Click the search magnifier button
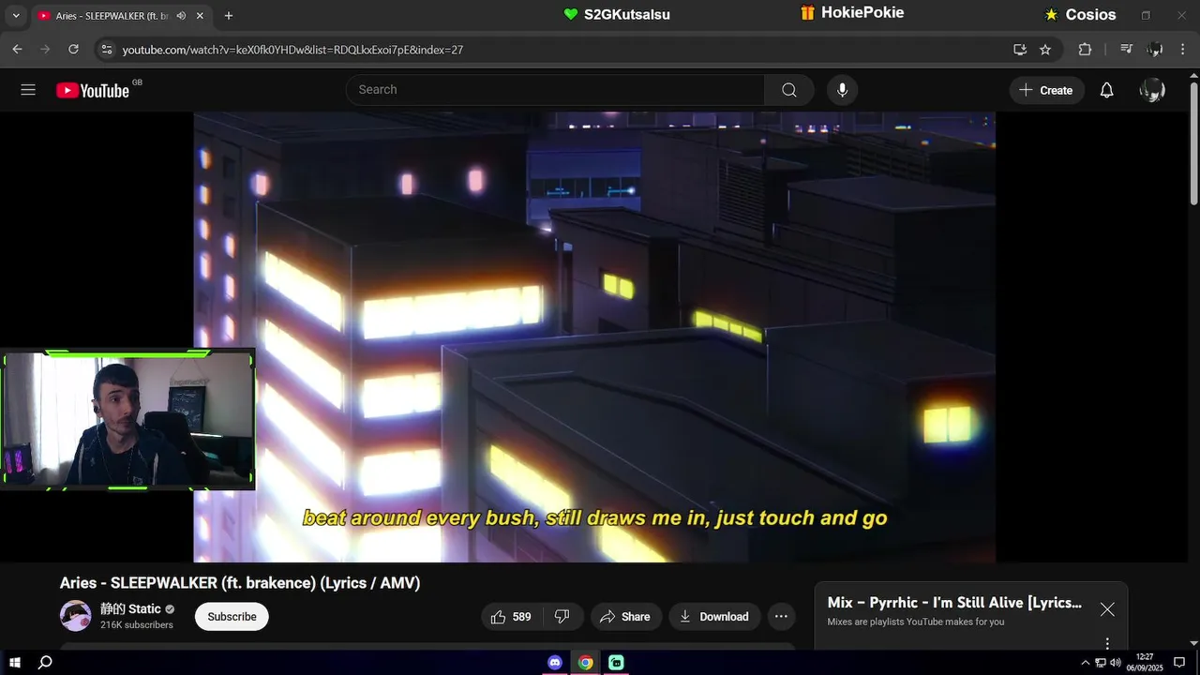Viewport: 1200px width, 675px height. [x=789, y=90]
